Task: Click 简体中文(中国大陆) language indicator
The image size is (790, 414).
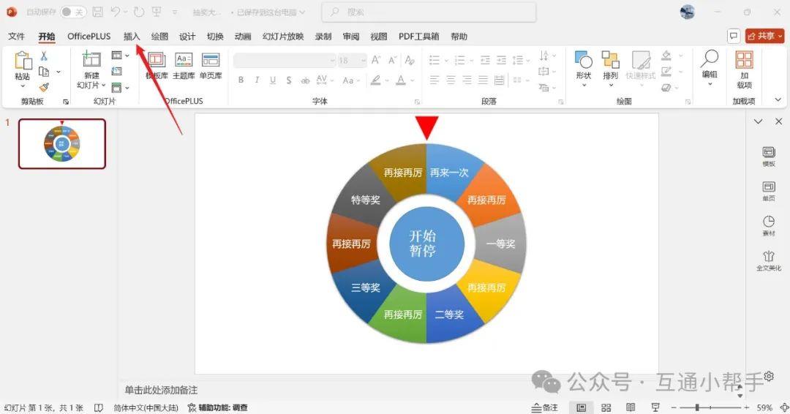Action: 146,407
